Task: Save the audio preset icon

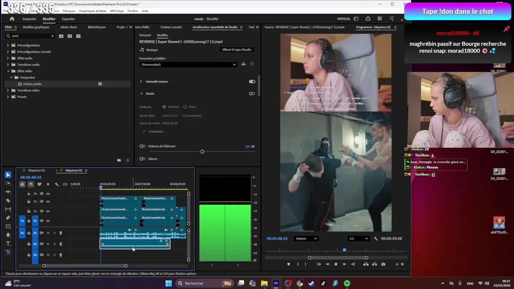Action: tap(243, 64)
